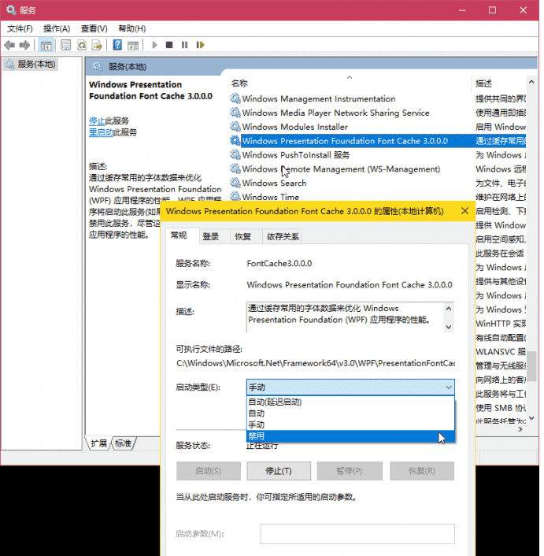Viewport: 544px width, 556px height.
Task: Click the WinHTTP description cell
Action: click(501, 324)
